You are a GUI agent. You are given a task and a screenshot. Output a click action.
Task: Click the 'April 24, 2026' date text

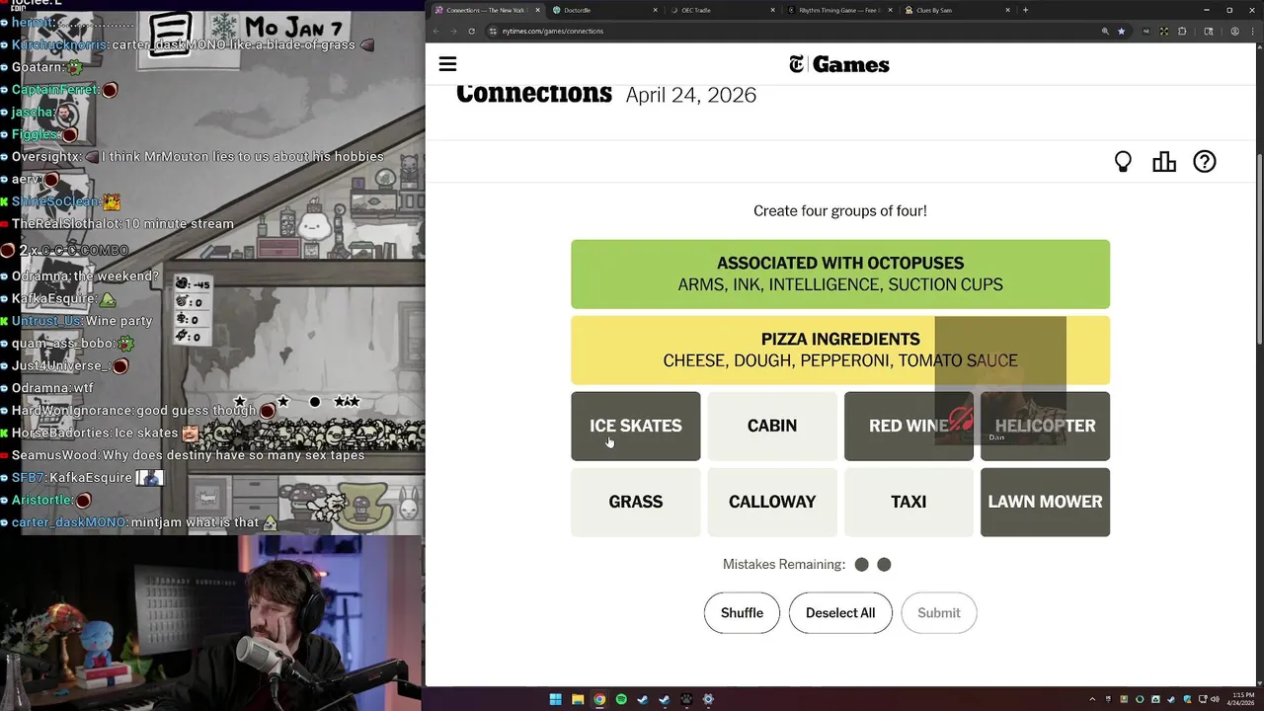tap(691, 95)
